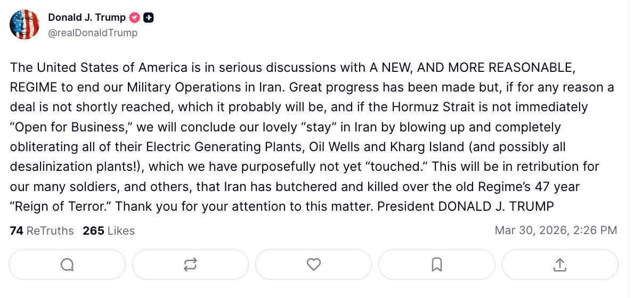Reply to the post using the comment icon
The width and height of the screenshot is (634, 298).
click(67, 264)
